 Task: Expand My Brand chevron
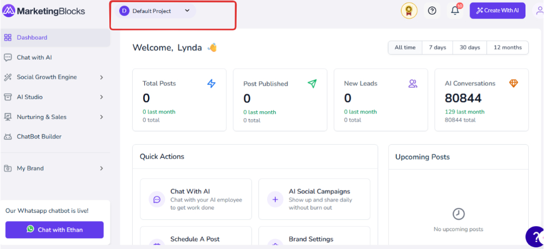pyautogui.click(x=102, y=168)
